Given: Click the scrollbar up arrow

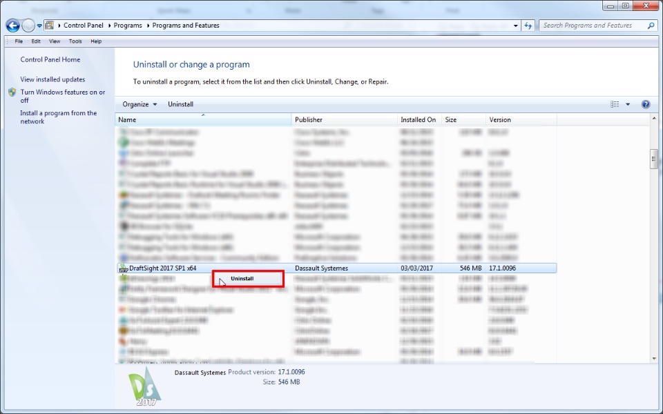Looking at the screenshot, I should tap(654, 119).
